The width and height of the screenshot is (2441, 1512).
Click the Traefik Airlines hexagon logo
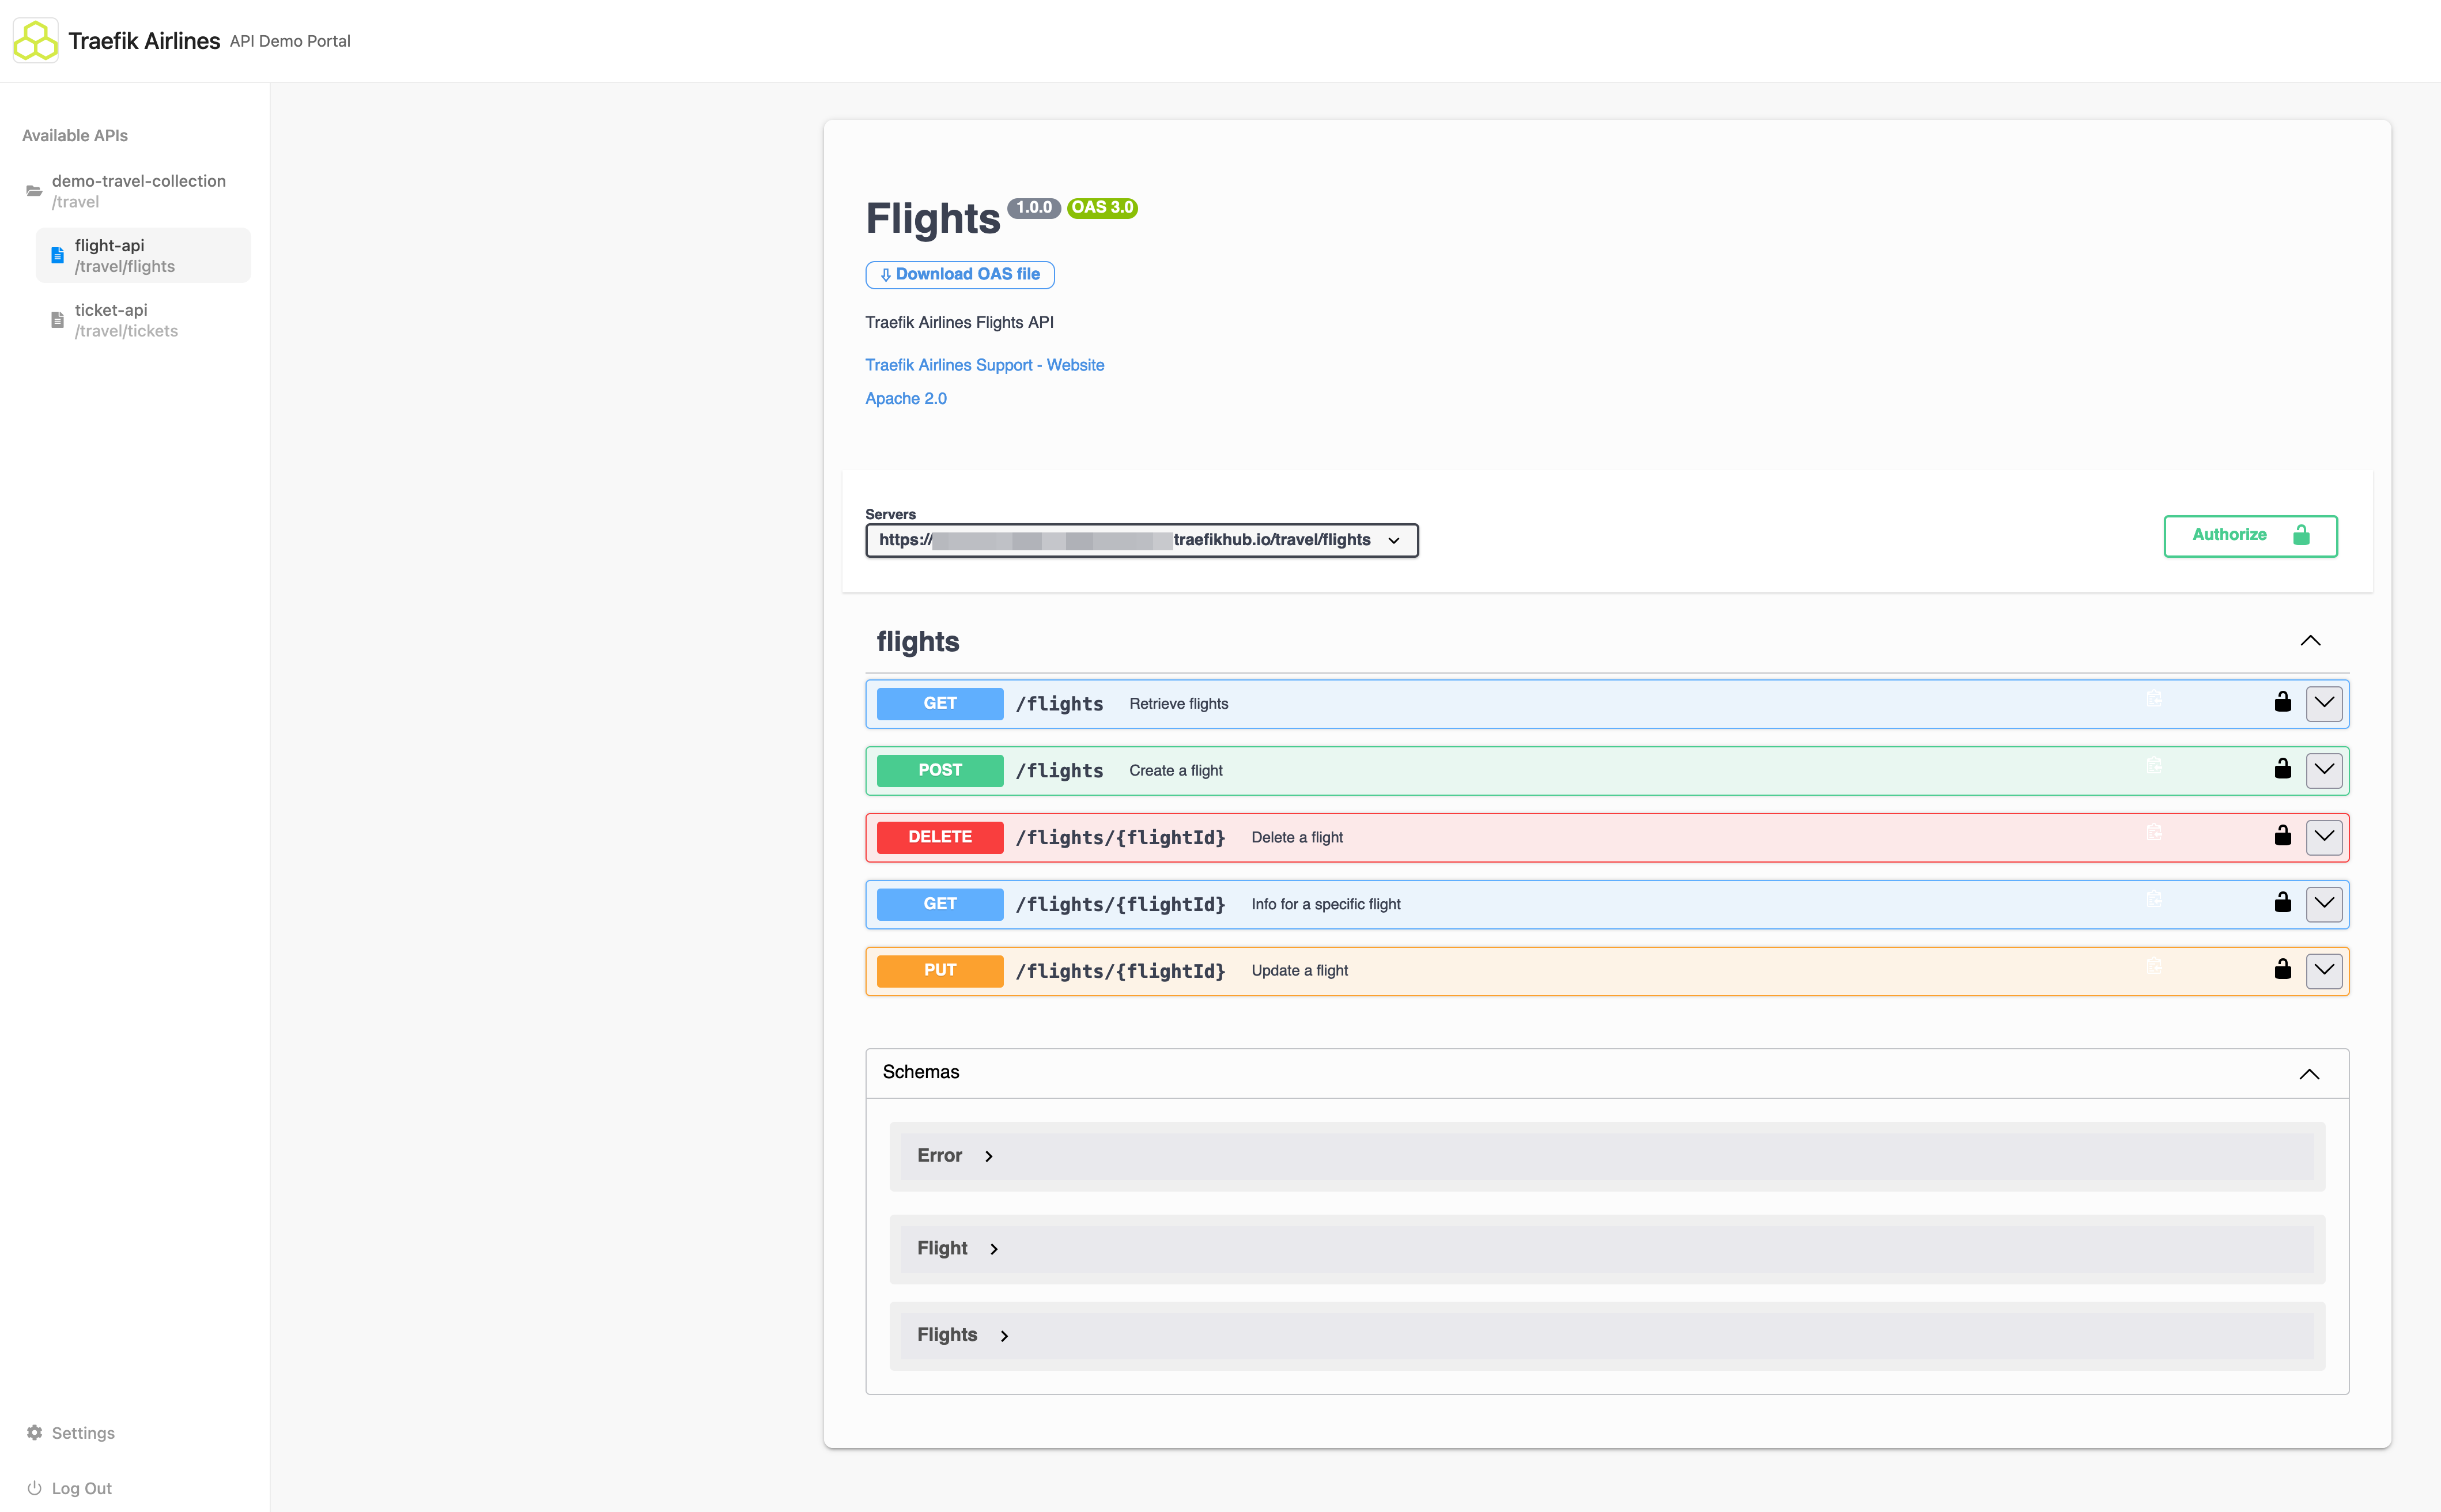pos(36,40)
